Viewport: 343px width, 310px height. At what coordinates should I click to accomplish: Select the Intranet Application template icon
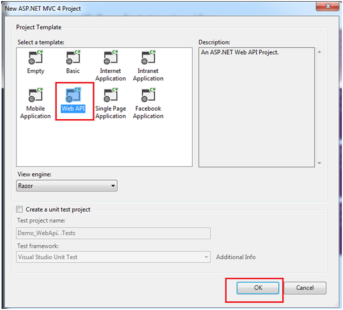pos(149,57)
